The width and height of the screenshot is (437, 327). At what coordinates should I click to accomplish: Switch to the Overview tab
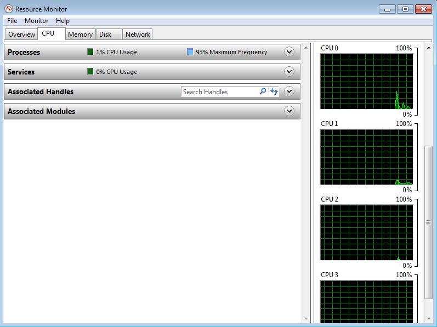[x=21, y=35]
